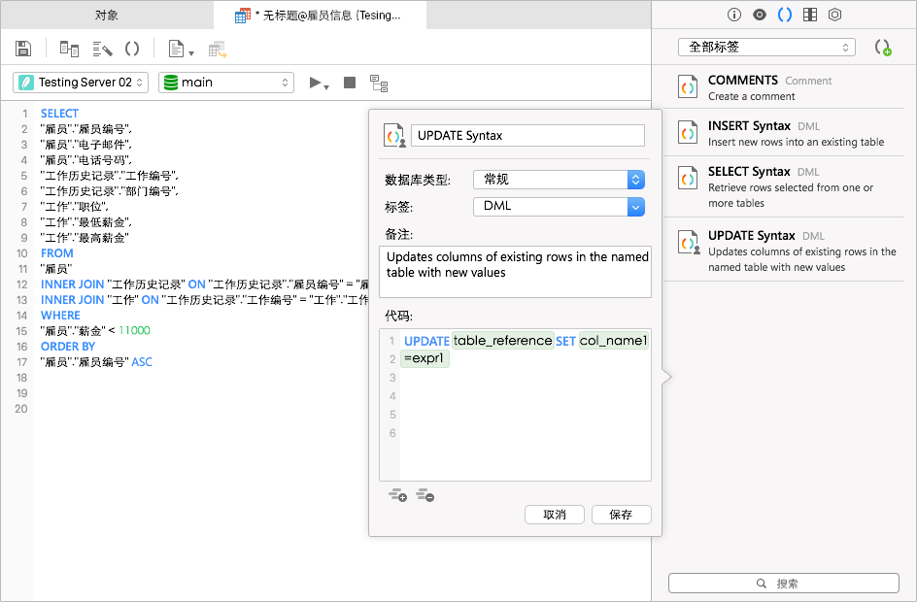This screenshot has height=602, width=917.
Task: Click the explain query icon
Action: pos(379,83)
